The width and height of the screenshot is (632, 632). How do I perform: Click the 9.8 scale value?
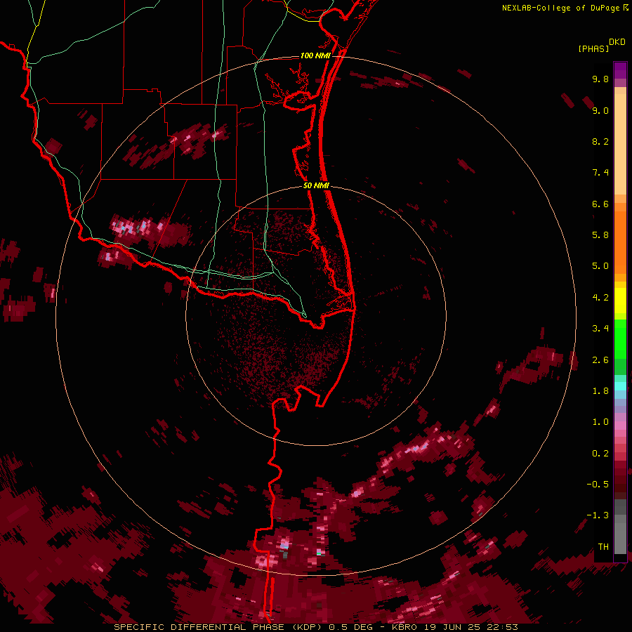[x=600, y=79]
